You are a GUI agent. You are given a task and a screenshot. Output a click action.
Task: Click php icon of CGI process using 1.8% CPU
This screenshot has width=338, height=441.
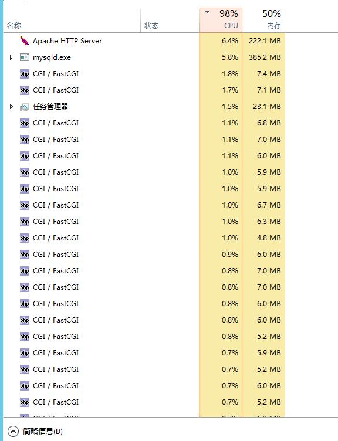25,74
